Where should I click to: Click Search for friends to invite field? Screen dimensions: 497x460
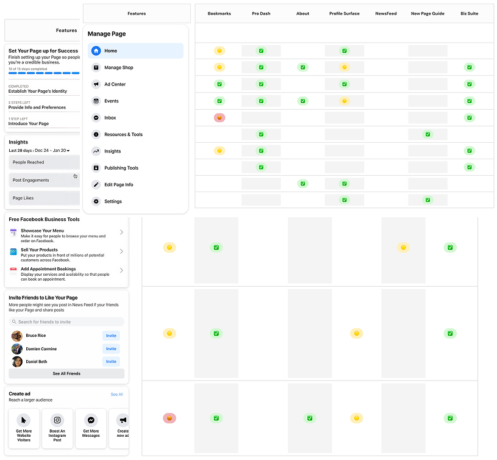pyautogui.click(x=66, y=322)
